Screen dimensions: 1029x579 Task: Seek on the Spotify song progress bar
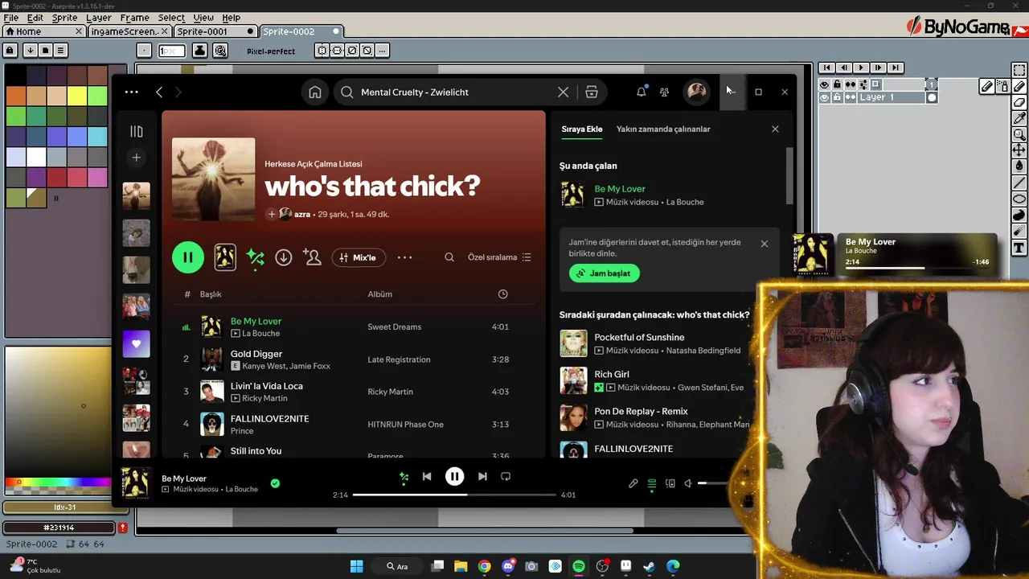click(x=454, y=495)
